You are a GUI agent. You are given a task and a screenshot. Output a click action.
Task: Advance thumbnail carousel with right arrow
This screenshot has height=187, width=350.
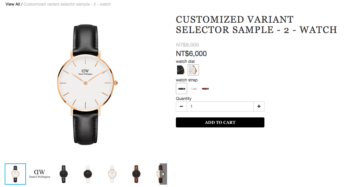click(163, 174)
